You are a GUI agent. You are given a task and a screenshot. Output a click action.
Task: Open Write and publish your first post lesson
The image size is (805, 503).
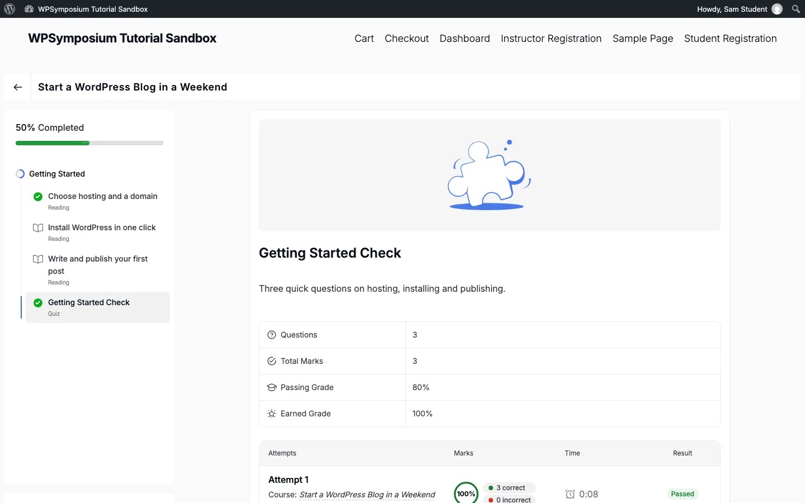coord(98,265)
